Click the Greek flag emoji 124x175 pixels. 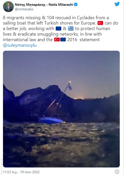(71, 29)
